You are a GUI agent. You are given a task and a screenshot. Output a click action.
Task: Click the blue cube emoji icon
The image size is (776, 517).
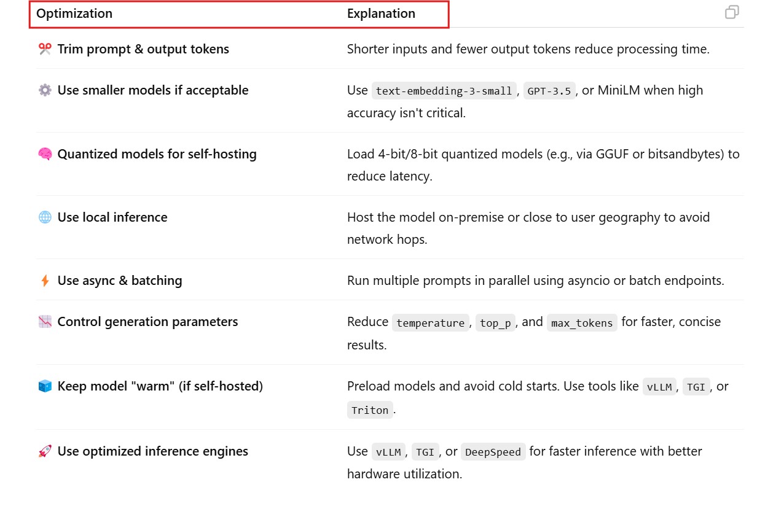(x=45, y=386)
